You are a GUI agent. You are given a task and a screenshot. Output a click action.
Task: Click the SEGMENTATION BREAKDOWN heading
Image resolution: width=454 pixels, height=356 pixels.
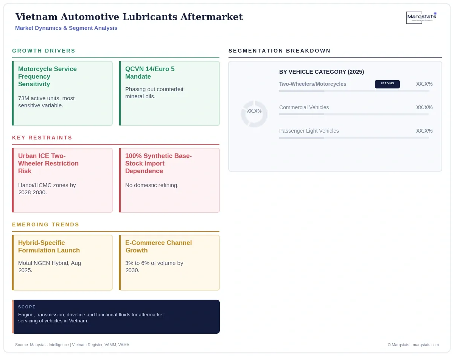coord(280,51)
